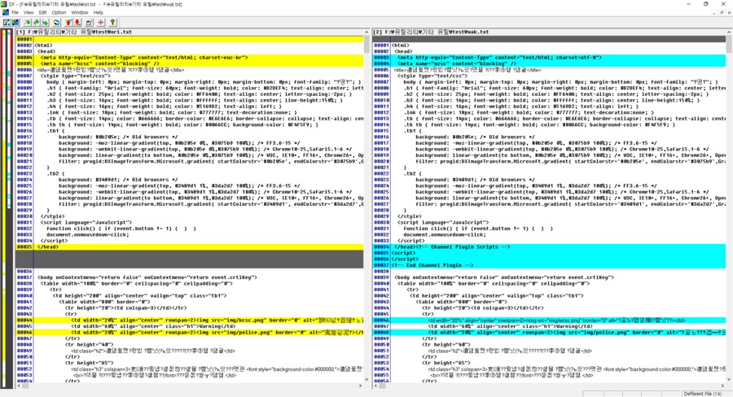Image resolution: width=733 pixels, height=397 pixels.
Task: Open the Window menu
Action: pos(80,13)
